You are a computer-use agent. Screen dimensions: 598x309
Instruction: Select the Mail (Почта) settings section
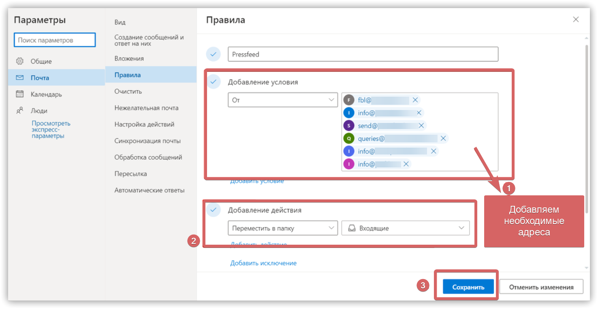tap(56, 78)
